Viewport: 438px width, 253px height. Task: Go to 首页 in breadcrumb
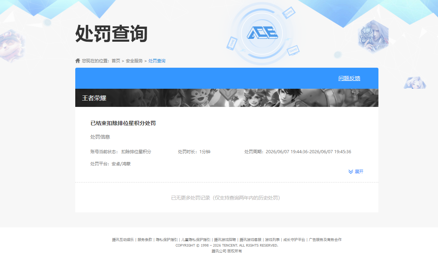pos(116,61)
